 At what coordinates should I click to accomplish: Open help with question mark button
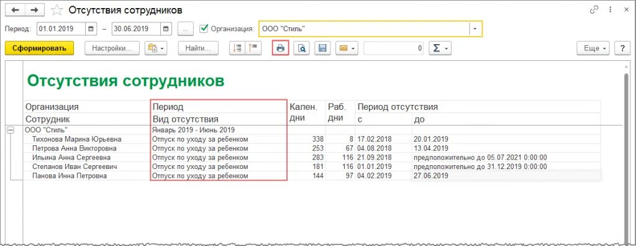(x=622, y=48)
